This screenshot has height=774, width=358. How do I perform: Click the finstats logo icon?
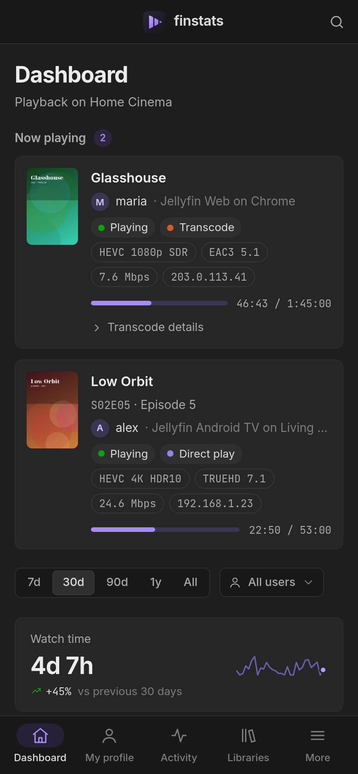pos(154,22)
